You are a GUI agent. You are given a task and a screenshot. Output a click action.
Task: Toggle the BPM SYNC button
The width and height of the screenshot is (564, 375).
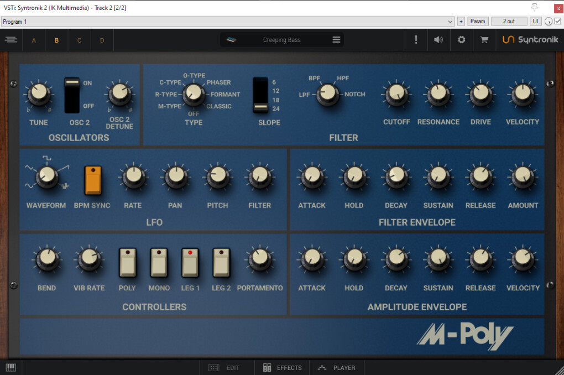(93, 180)
